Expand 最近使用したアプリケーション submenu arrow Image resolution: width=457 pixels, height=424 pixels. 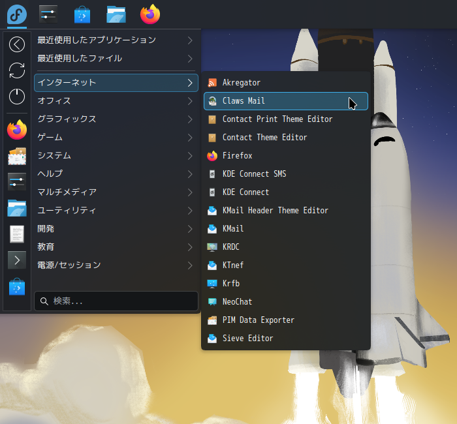coord(190,40)
